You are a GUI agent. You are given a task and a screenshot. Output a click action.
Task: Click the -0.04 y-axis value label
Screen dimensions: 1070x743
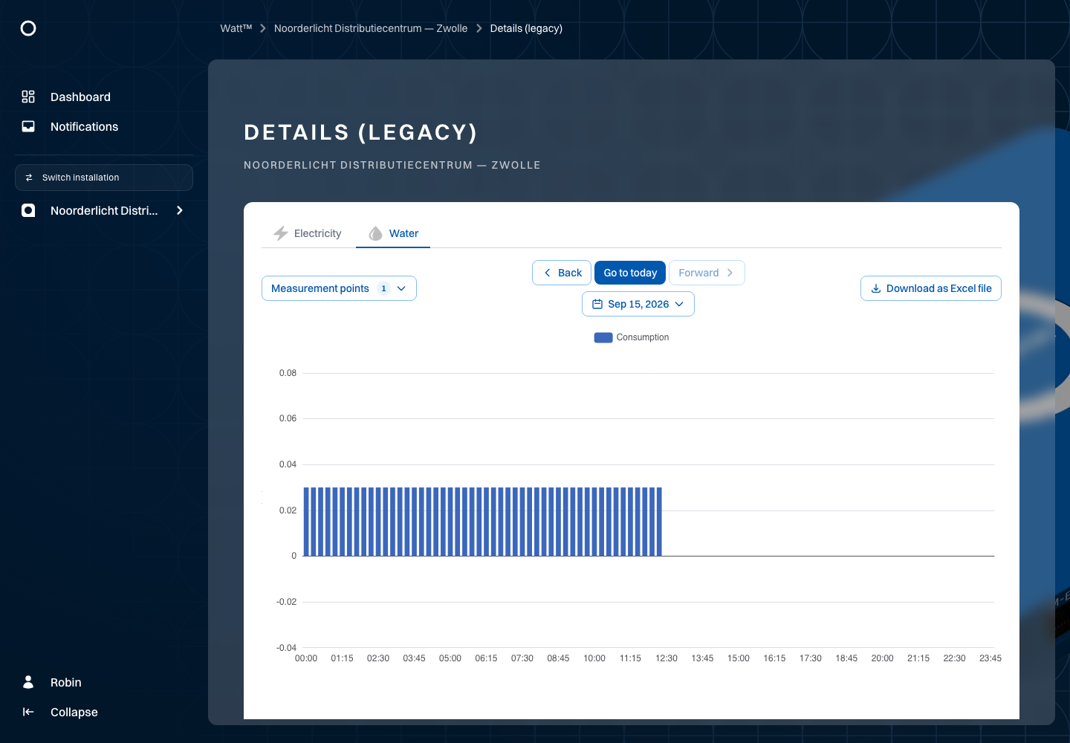tap(286, 648)
